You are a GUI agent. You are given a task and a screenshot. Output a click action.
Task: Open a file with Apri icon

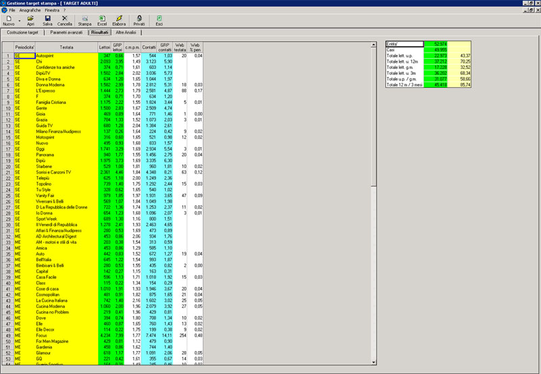[30, 19]
